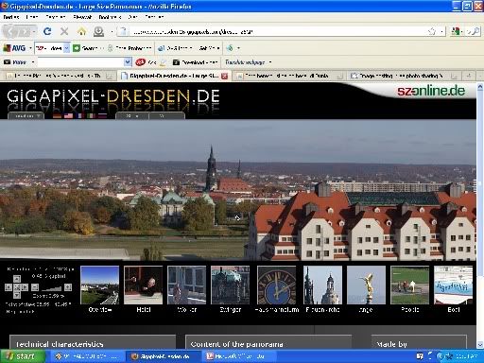The width and height of the screenshot is (484, 363).
Task: Click the szonline.de logo link
Action: click(431, 91)
